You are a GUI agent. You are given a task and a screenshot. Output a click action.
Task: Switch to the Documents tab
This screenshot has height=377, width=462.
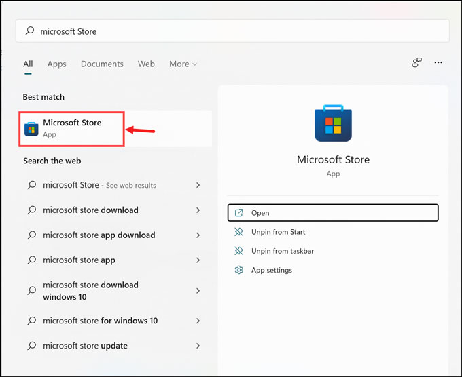pos(102,64)
